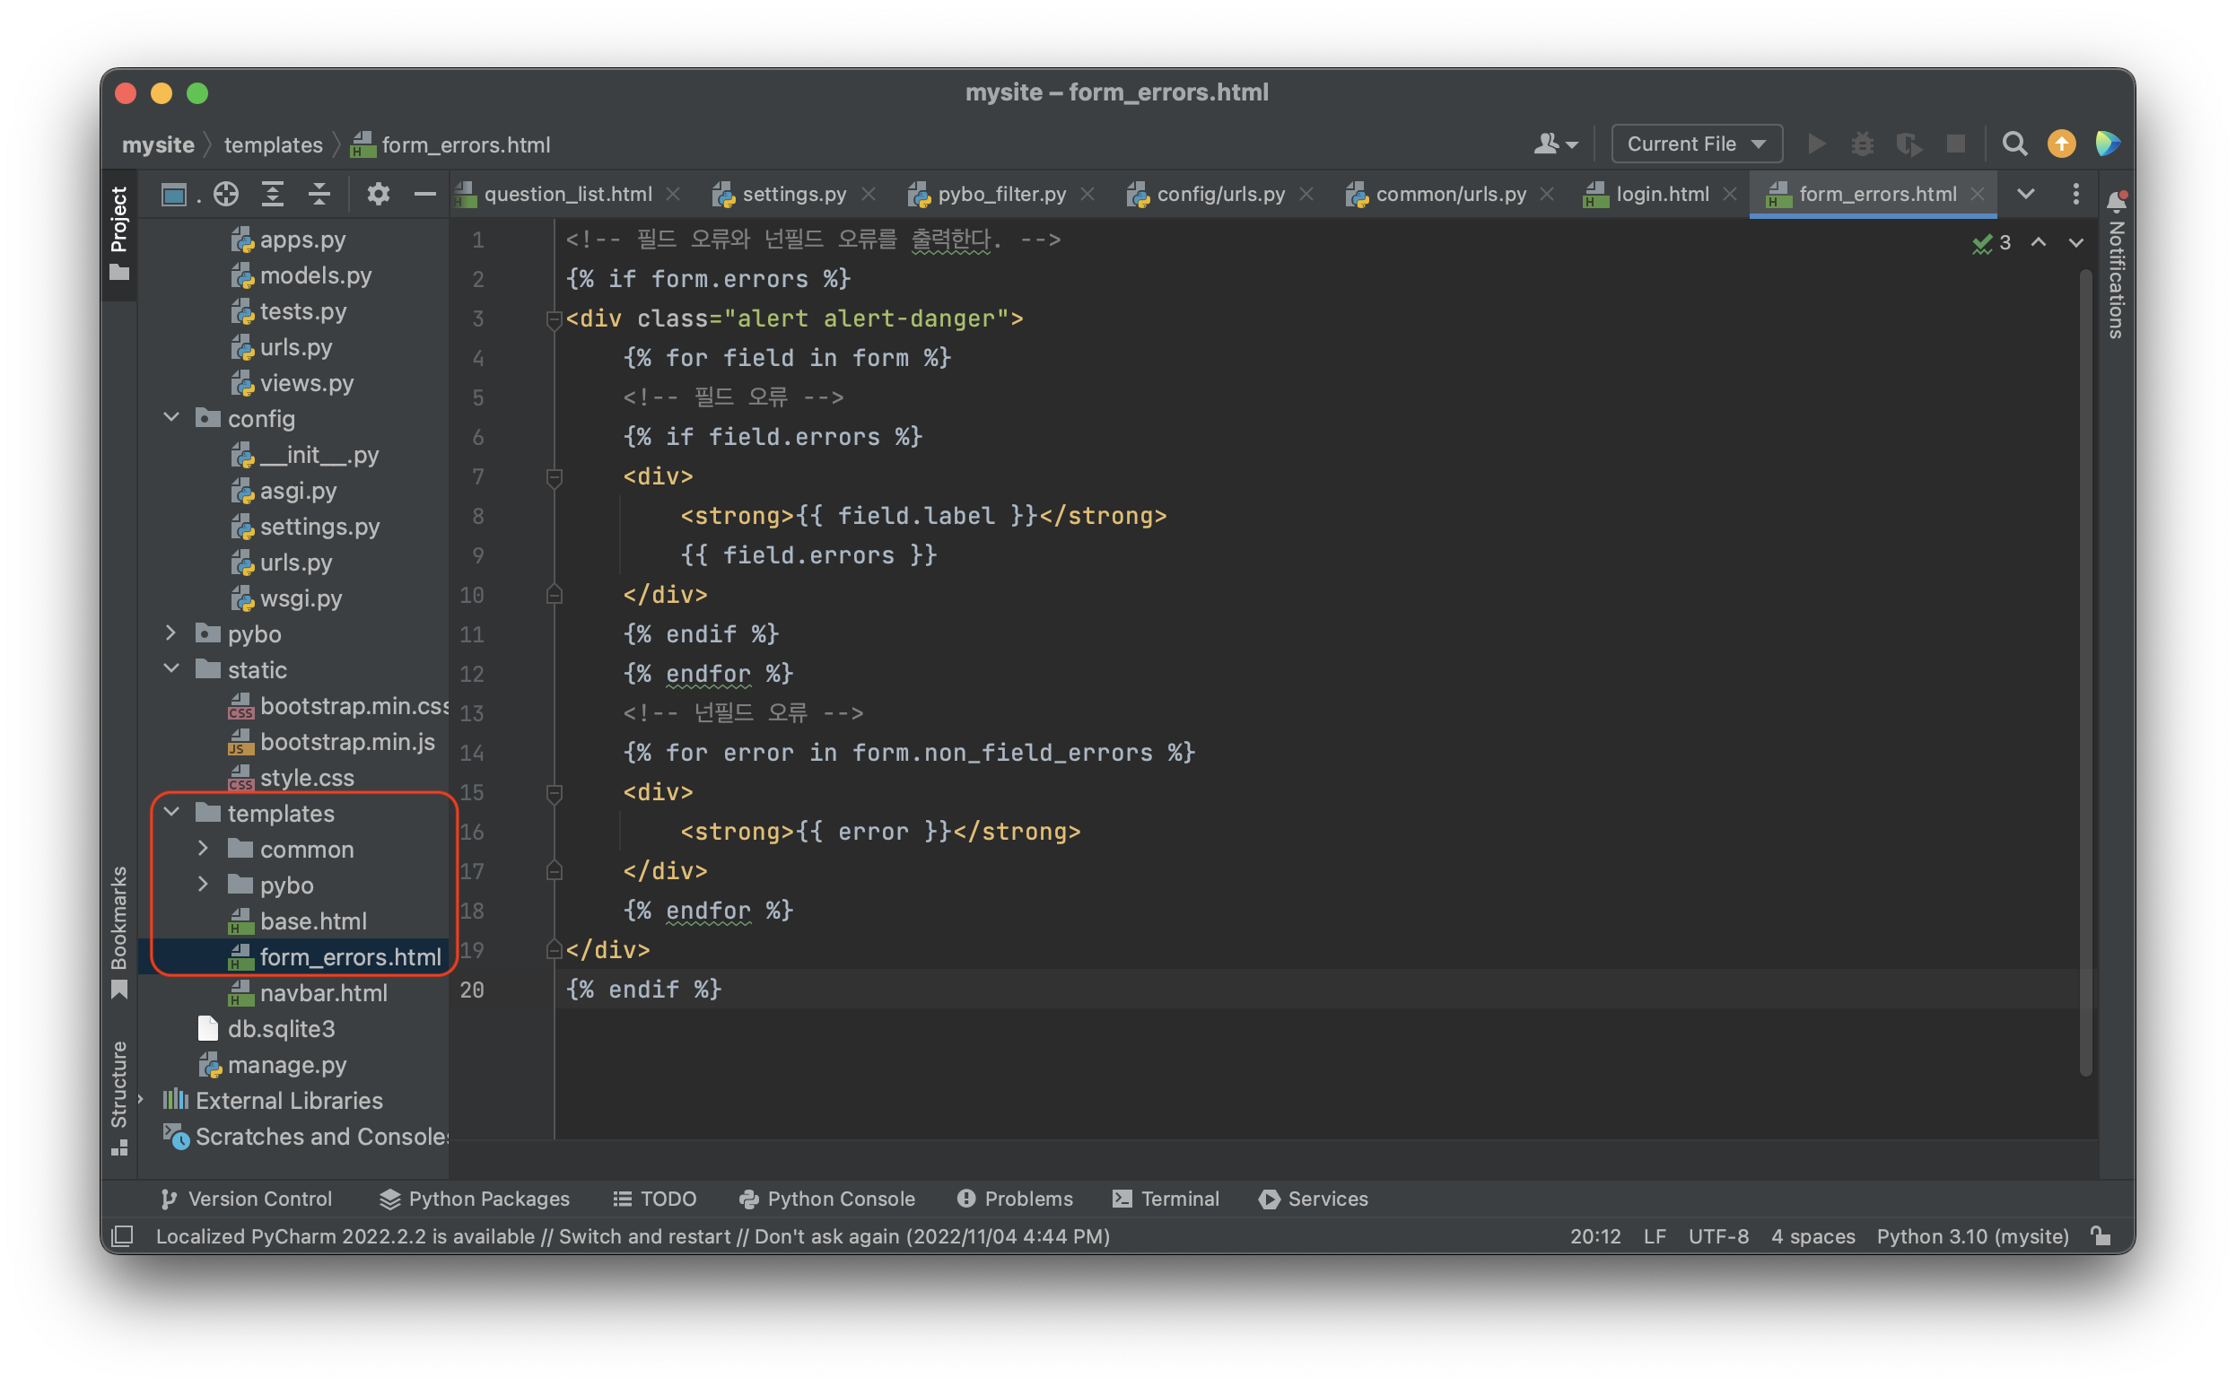Switch to the login.html editor tab
This screenshot has width=2236, height=1387.
[1661, 194]
